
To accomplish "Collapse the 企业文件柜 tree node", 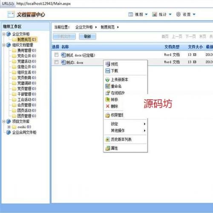I will click(x=4, y=34).
